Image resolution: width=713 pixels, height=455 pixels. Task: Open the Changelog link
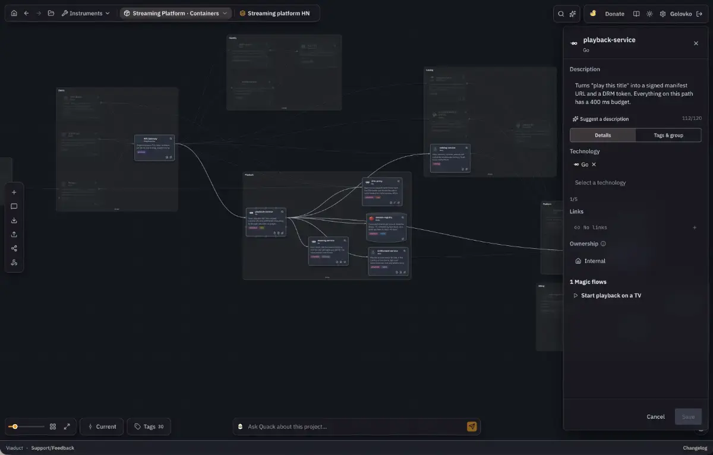(x=695, y=448)
